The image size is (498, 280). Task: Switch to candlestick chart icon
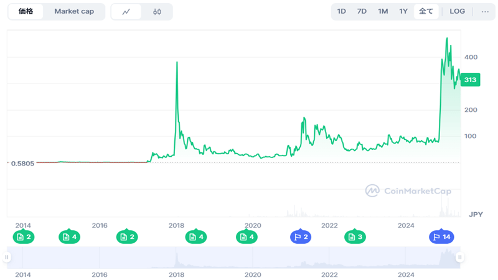click(x=157, y=12)
